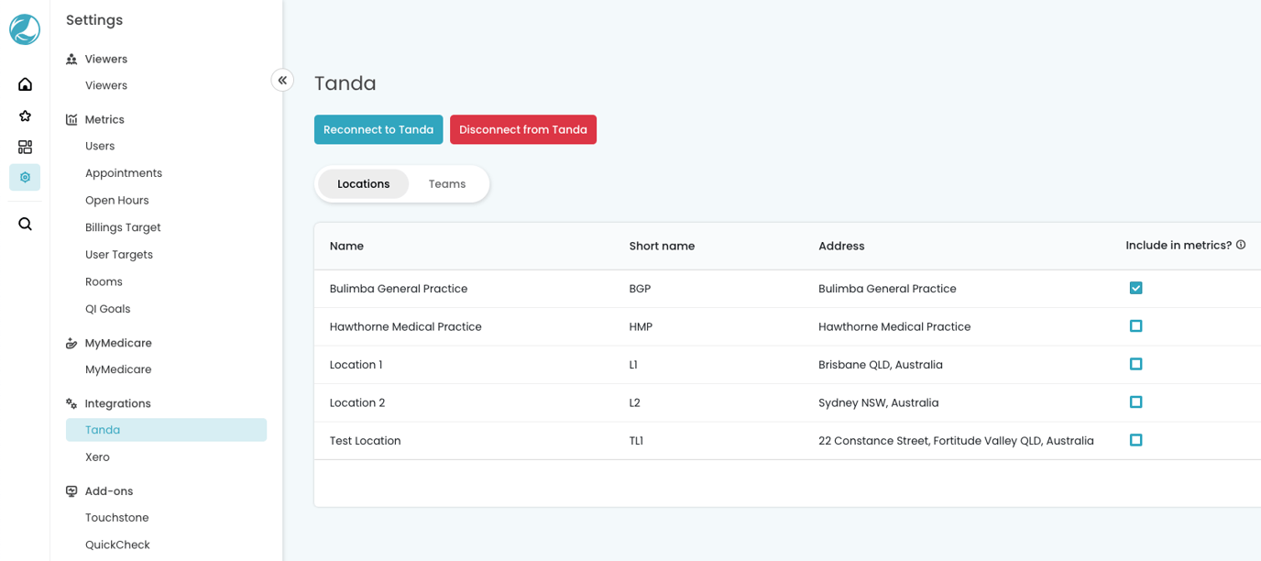Go to Home via house icon
This screenshot has width=1261, height=561.
25,84
